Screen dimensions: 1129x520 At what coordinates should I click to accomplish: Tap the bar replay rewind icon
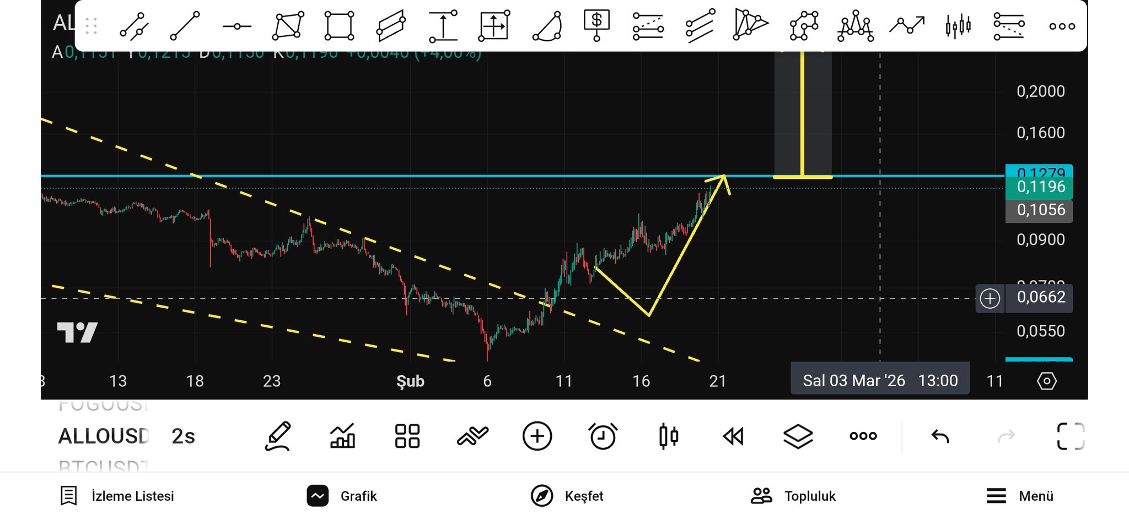[733, 436]
